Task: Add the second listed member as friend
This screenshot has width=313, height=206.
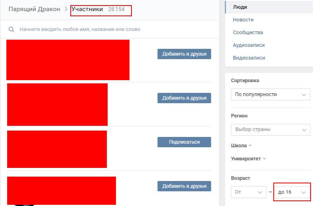Action: pyautogui.click(x=184, y=98)
